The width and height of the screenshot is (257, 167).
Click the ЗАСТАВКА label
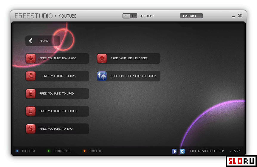tap(147, 16)
